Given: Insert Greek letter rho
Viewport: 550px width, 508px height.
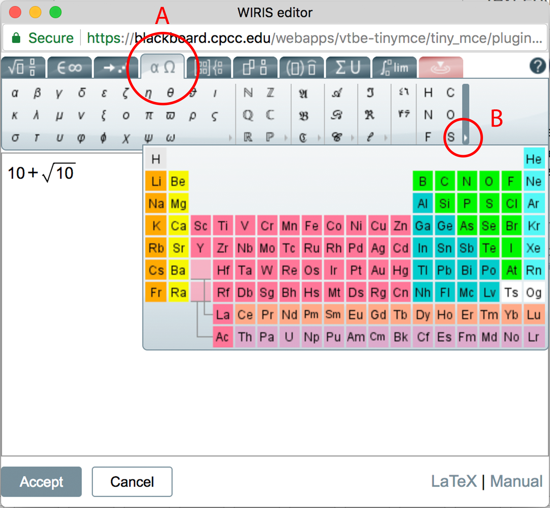Looking at the screenshot, I should pyautogui.click(x=193, y=115).
